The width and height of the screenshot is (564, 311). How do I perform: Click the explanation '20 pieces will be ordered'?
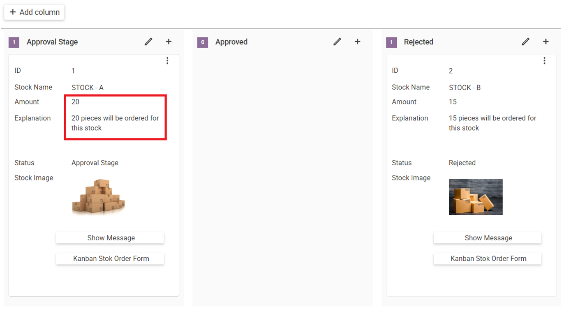115,123
